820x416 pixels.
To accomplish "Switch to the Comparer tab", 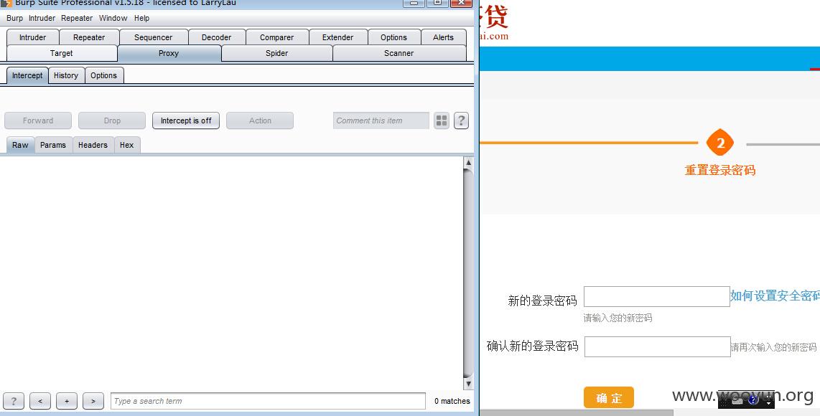I will (276, 37).
